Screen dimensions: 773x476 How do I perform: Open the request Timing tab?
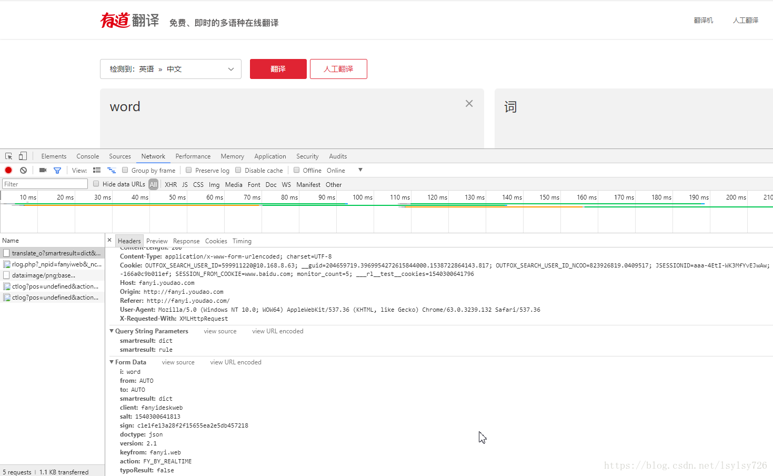point(242,241)
